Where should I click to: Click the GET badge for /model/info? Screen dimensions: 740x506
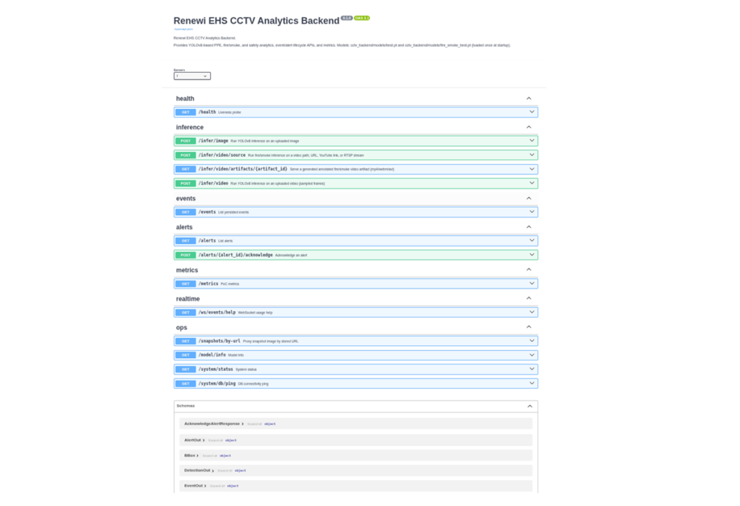click(186, 355)
